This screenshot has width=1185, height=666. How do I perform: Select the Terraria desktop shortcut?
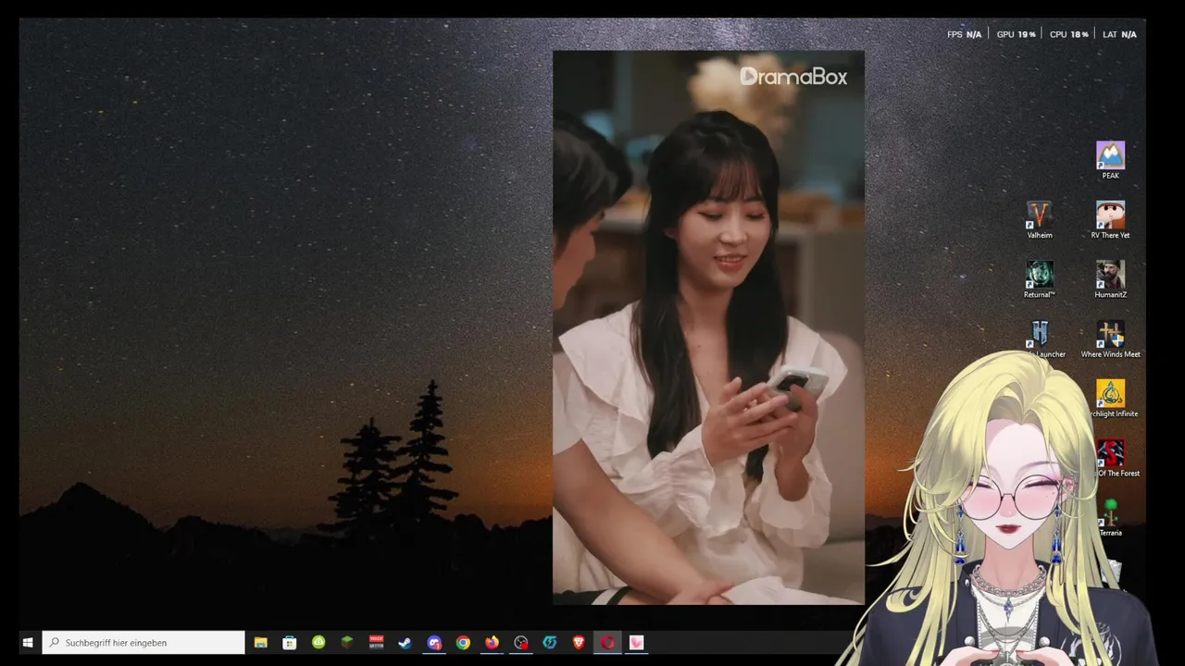pyautogui.click(x=1111, y=518)
